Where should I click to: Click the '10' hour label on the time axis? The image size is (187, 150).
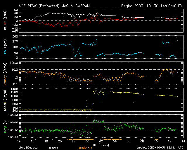[x=156, y=142]
